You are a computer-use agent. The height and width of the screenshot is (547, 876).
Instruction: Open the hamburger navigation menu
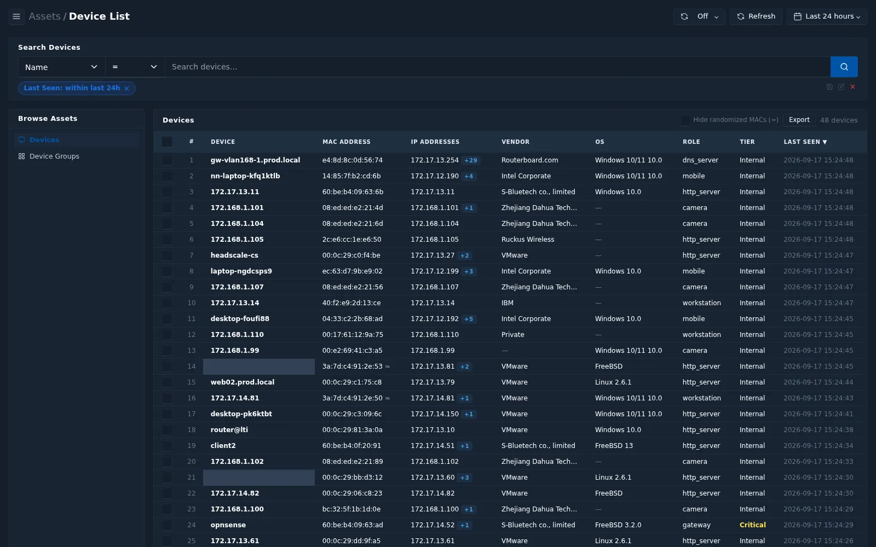pos(16,16)
